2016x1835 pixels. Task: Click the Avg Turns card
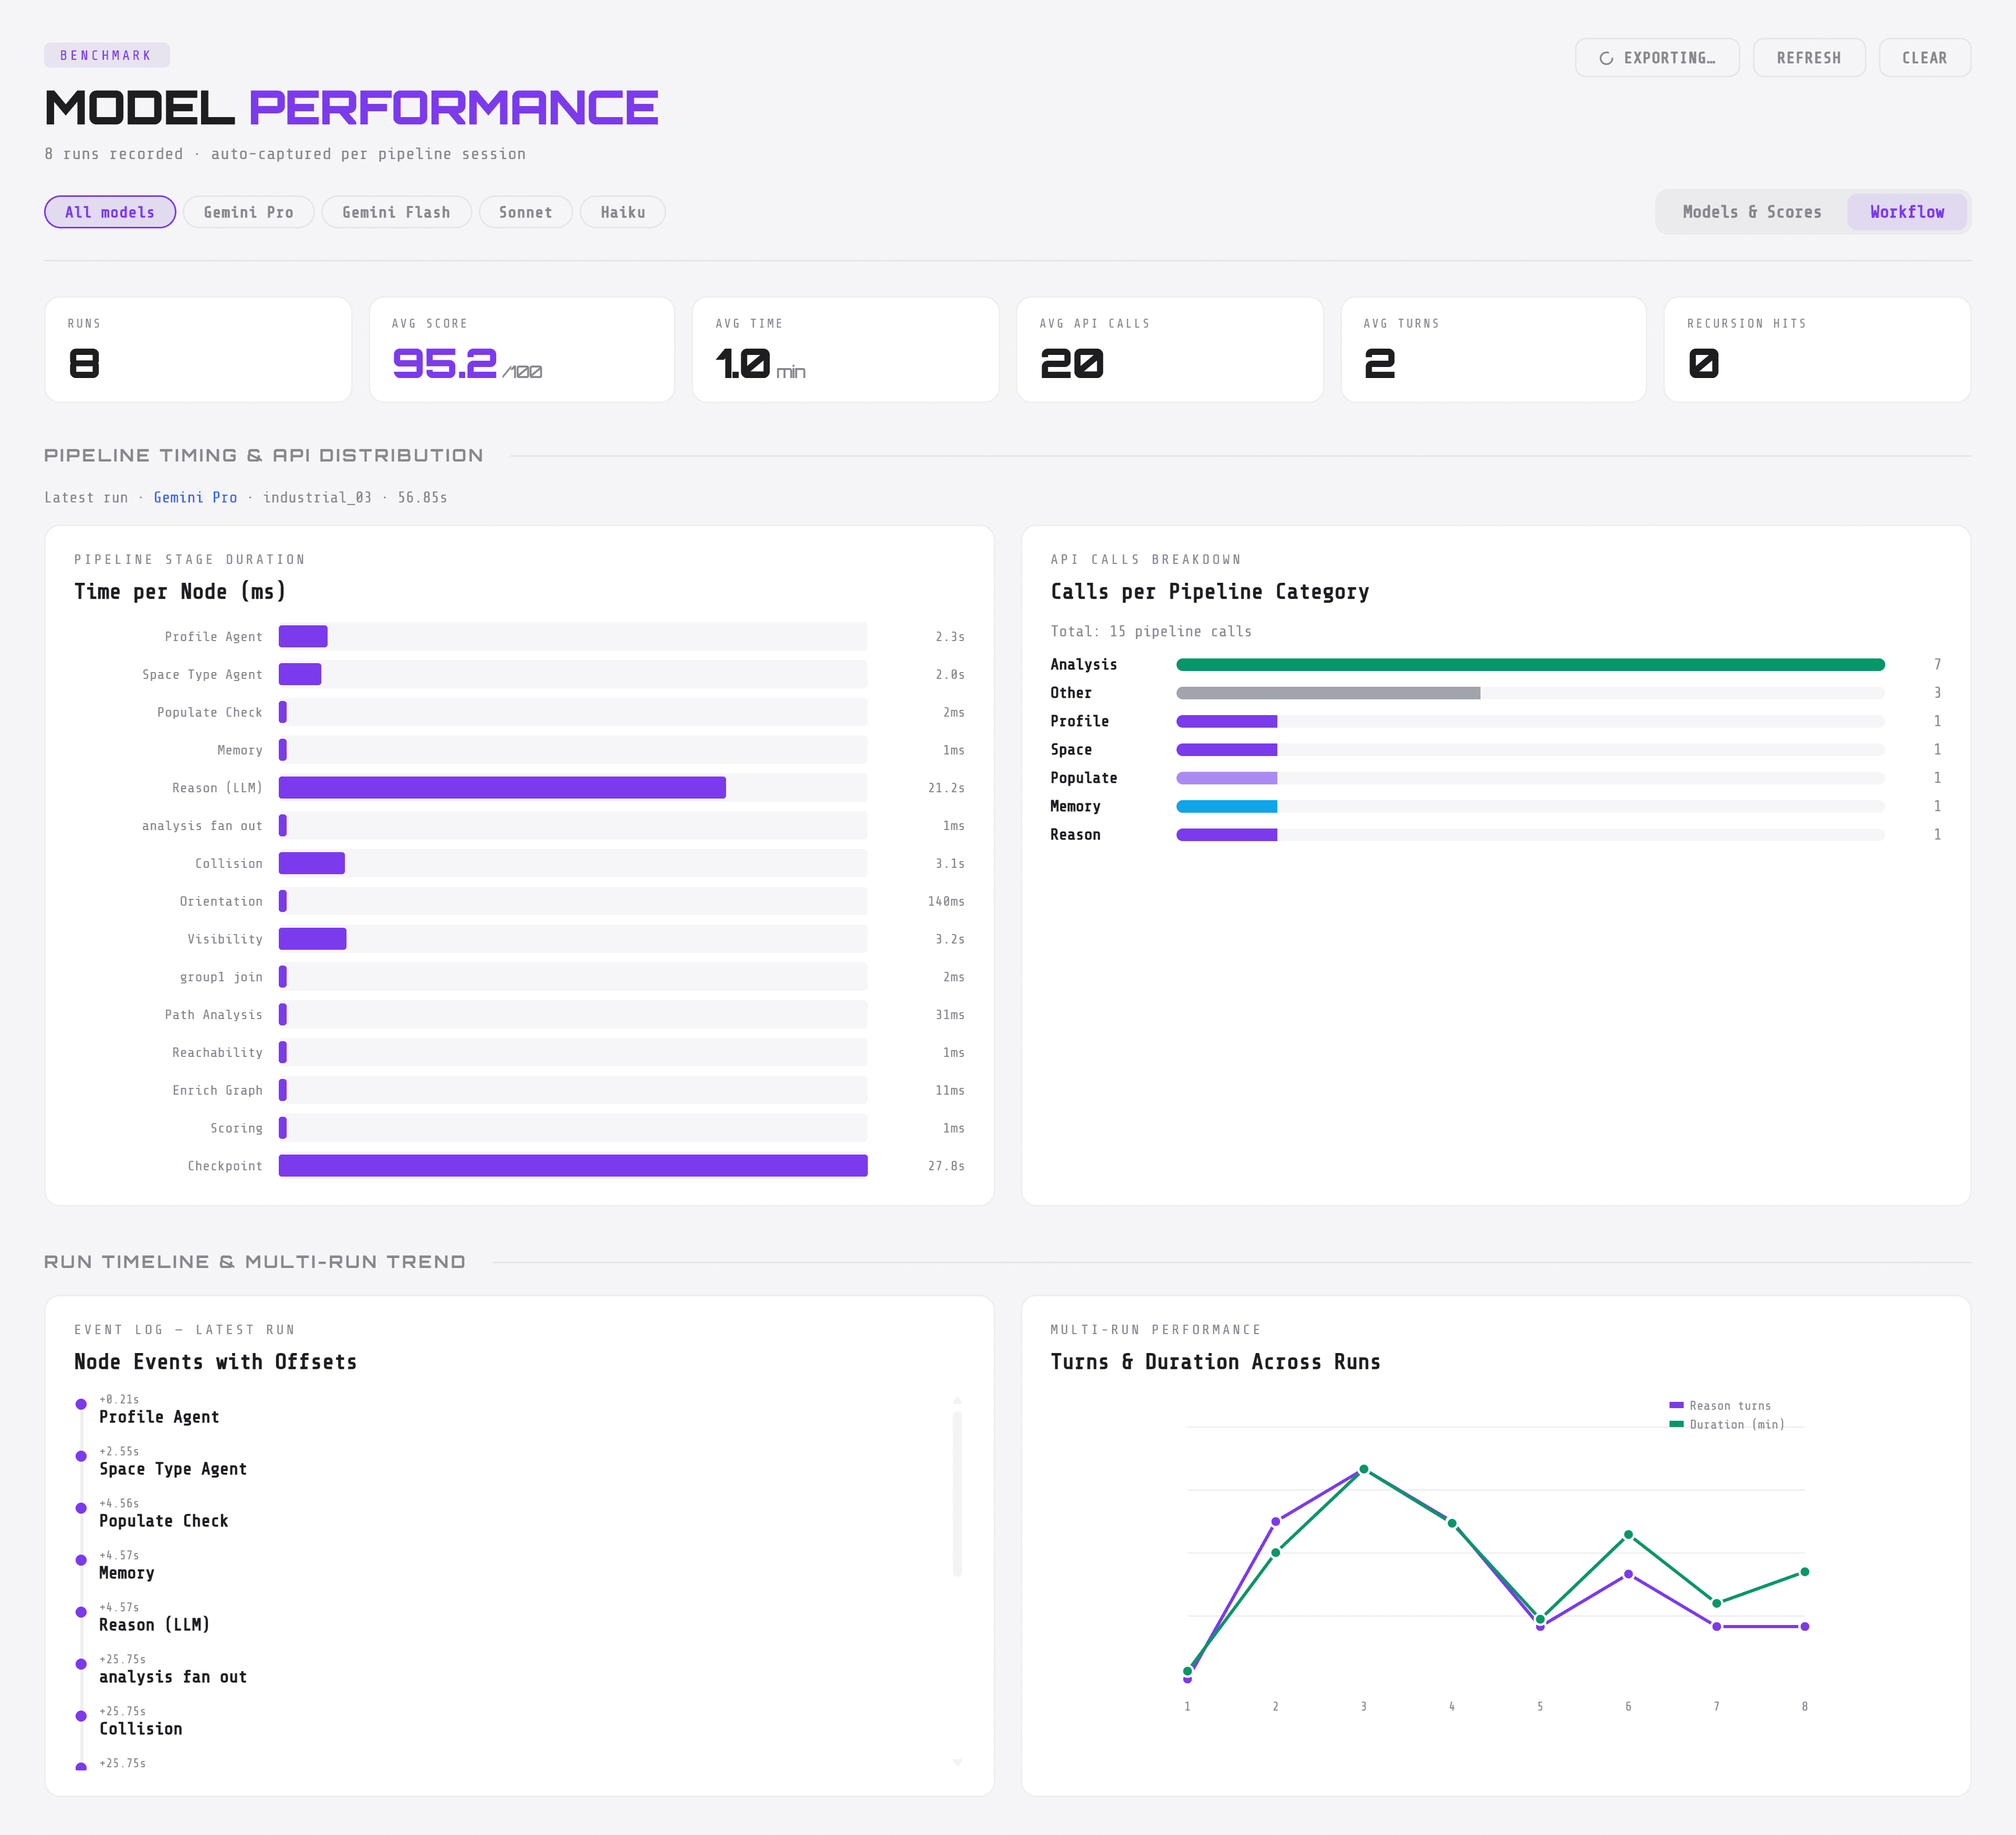pos(1494,349)
